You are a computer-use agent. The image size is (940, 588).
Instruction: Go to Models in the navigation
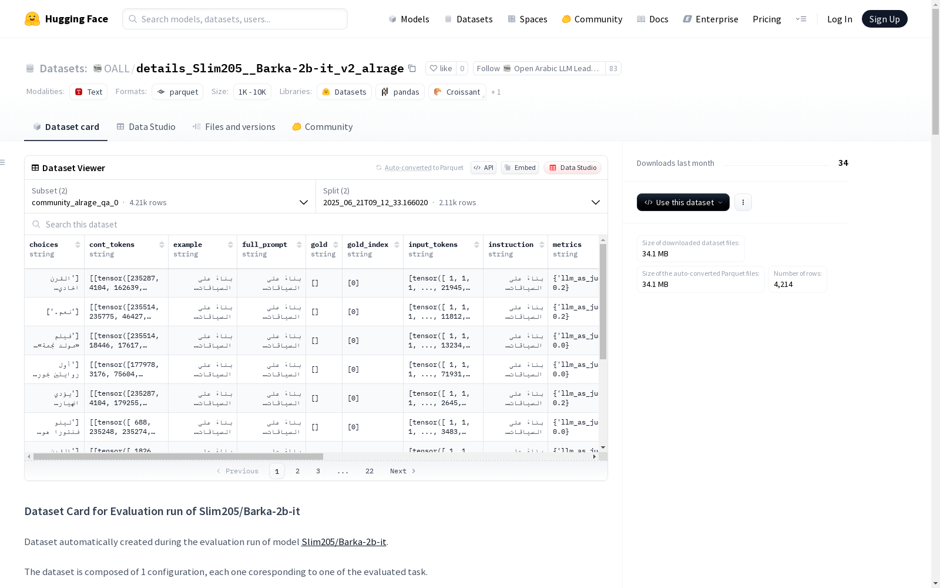point(409,19)
